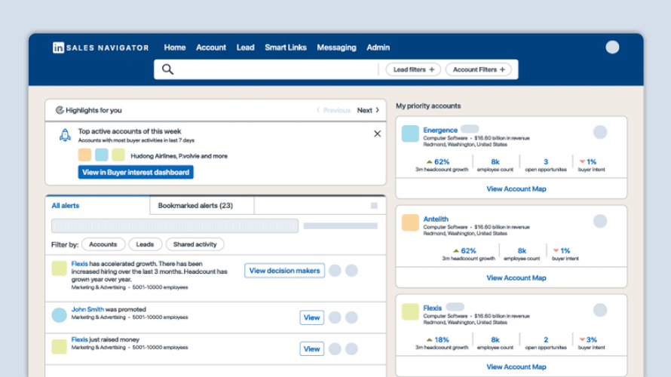Click the LinkedIn Sales Navigator logo
The image size is (671, 377).
click(100, 48)
